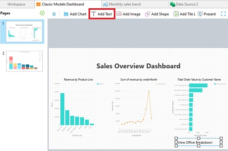Click the Sales Overview Dashboard title
Viewport: 228px width, 151px height.
click(x=139, y=66)
